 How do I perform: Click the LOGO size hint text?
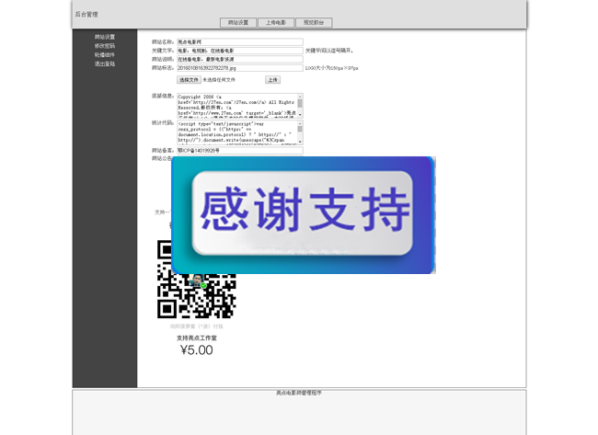(x=331, y=68)
